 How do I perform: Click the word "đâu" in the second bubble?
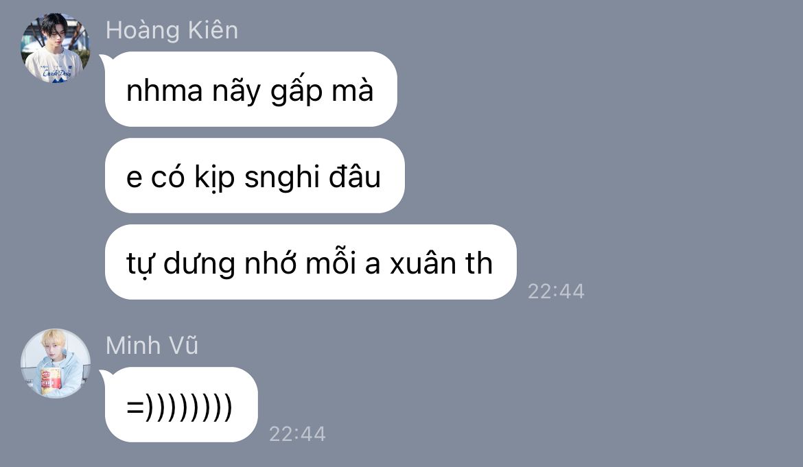pyautogui.click(x=355, y=178)
